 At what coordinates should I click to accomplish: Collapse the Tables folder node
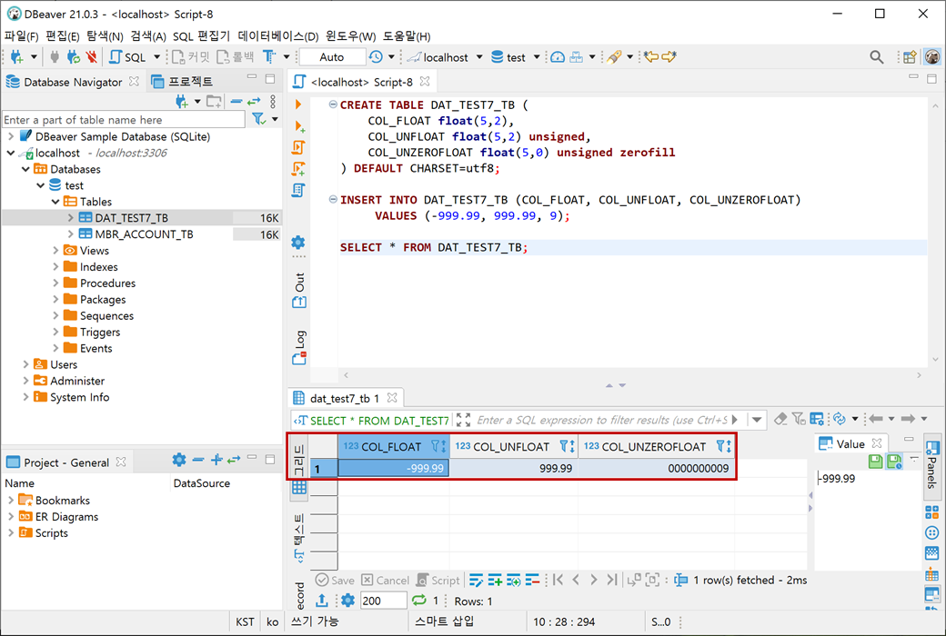(x=55, y=202)
